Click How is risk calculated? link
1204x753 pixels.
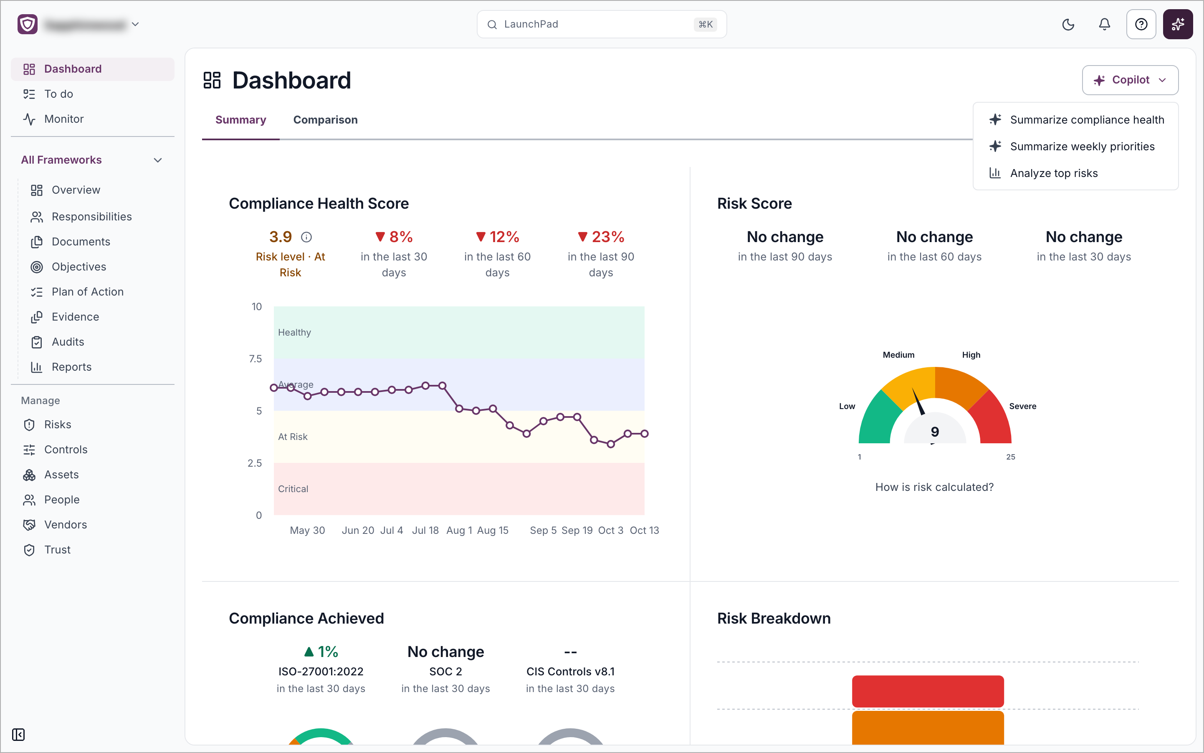point(934,488)
